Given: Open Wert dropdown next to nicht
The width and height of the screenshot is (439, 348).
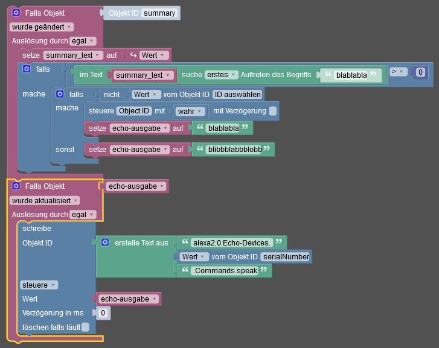Looking at the screenshot, I should tap(146, 95).
